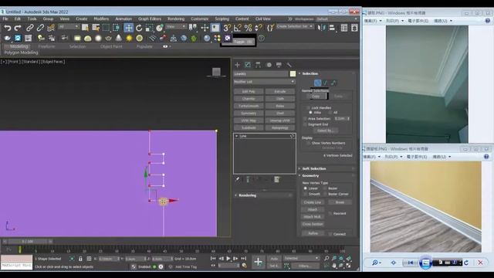494x278 pixels.
Task: Select Spline sub-object level icon
Action: [x=333, y=83]
